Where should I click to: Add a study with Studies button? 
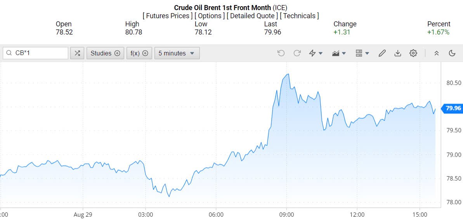point(105,53)
